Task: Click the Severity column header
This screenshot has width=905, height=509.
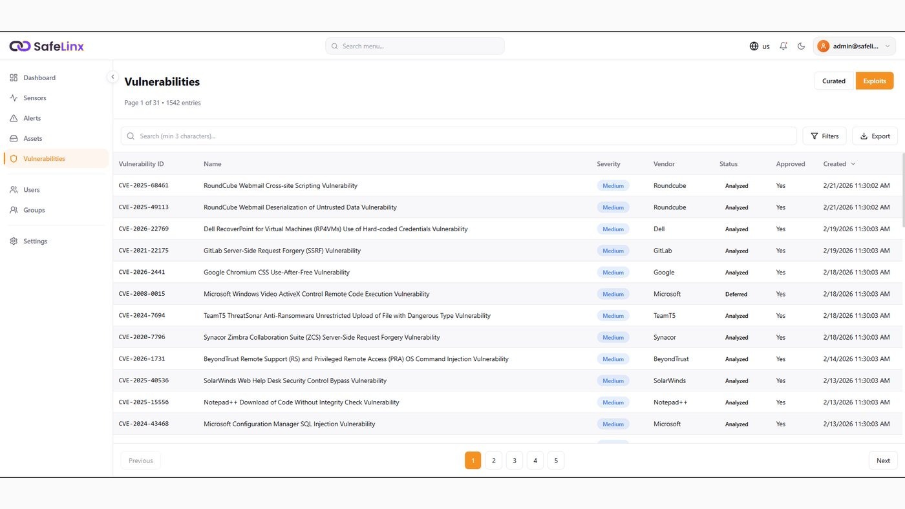Action: coord(608,164)
